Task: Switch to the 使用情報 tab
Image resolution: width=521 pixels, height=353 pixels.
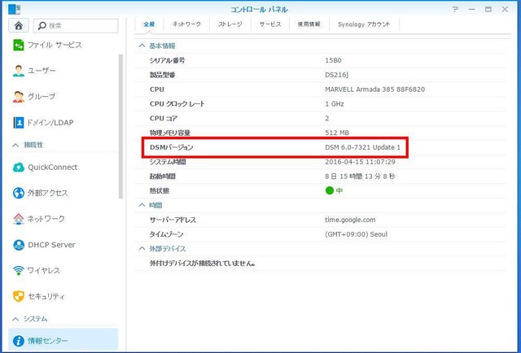Action: point(309,24)
